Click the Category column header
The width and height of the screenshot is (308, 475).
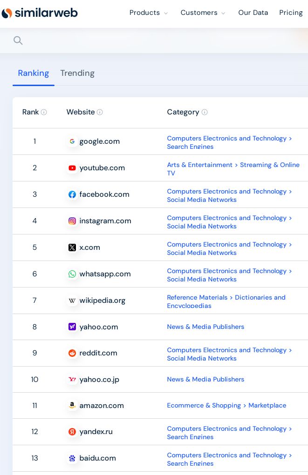(183, 112)
